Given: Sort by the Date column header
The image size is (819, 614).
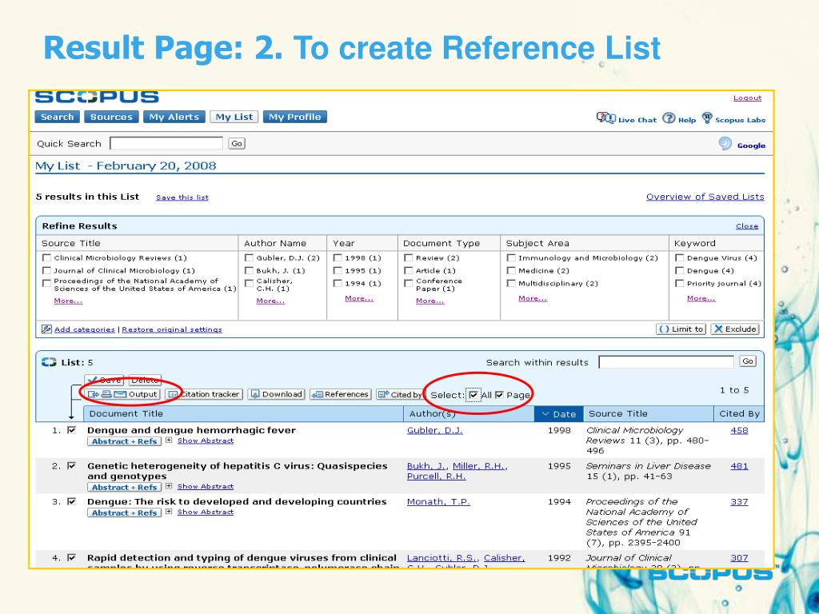Looking at the screenshot, I should click(x=558, y=413).
